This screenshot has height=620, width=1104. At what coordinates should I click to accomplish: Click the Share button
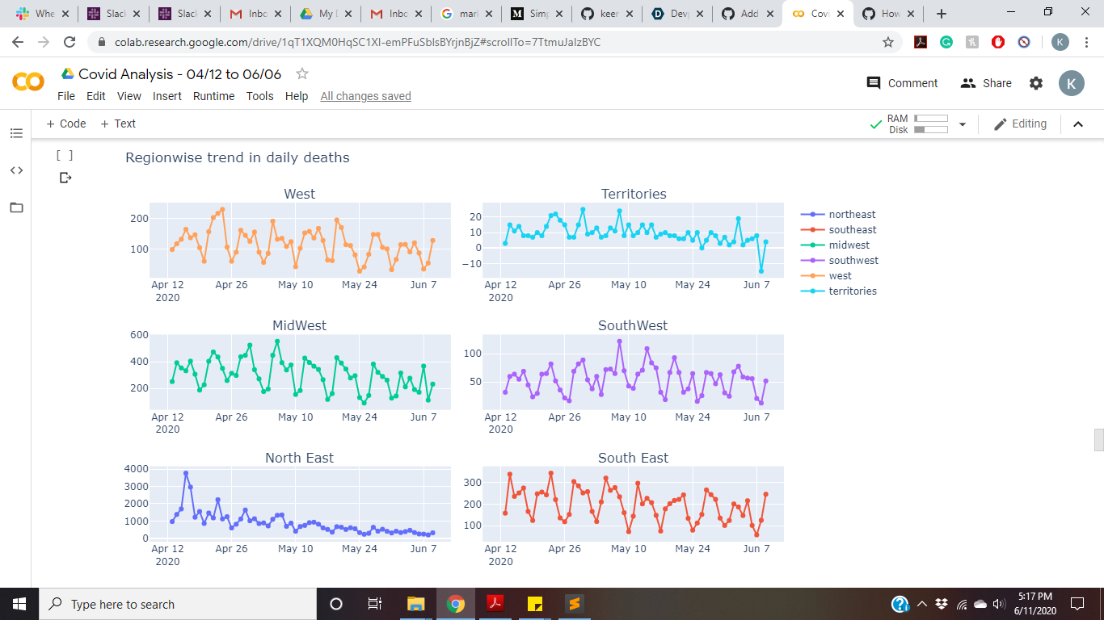point(985,83)
